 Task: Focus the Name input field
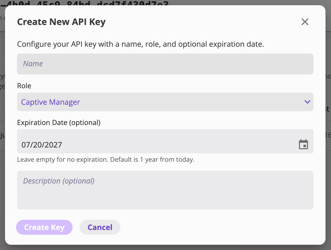[165, 64]
